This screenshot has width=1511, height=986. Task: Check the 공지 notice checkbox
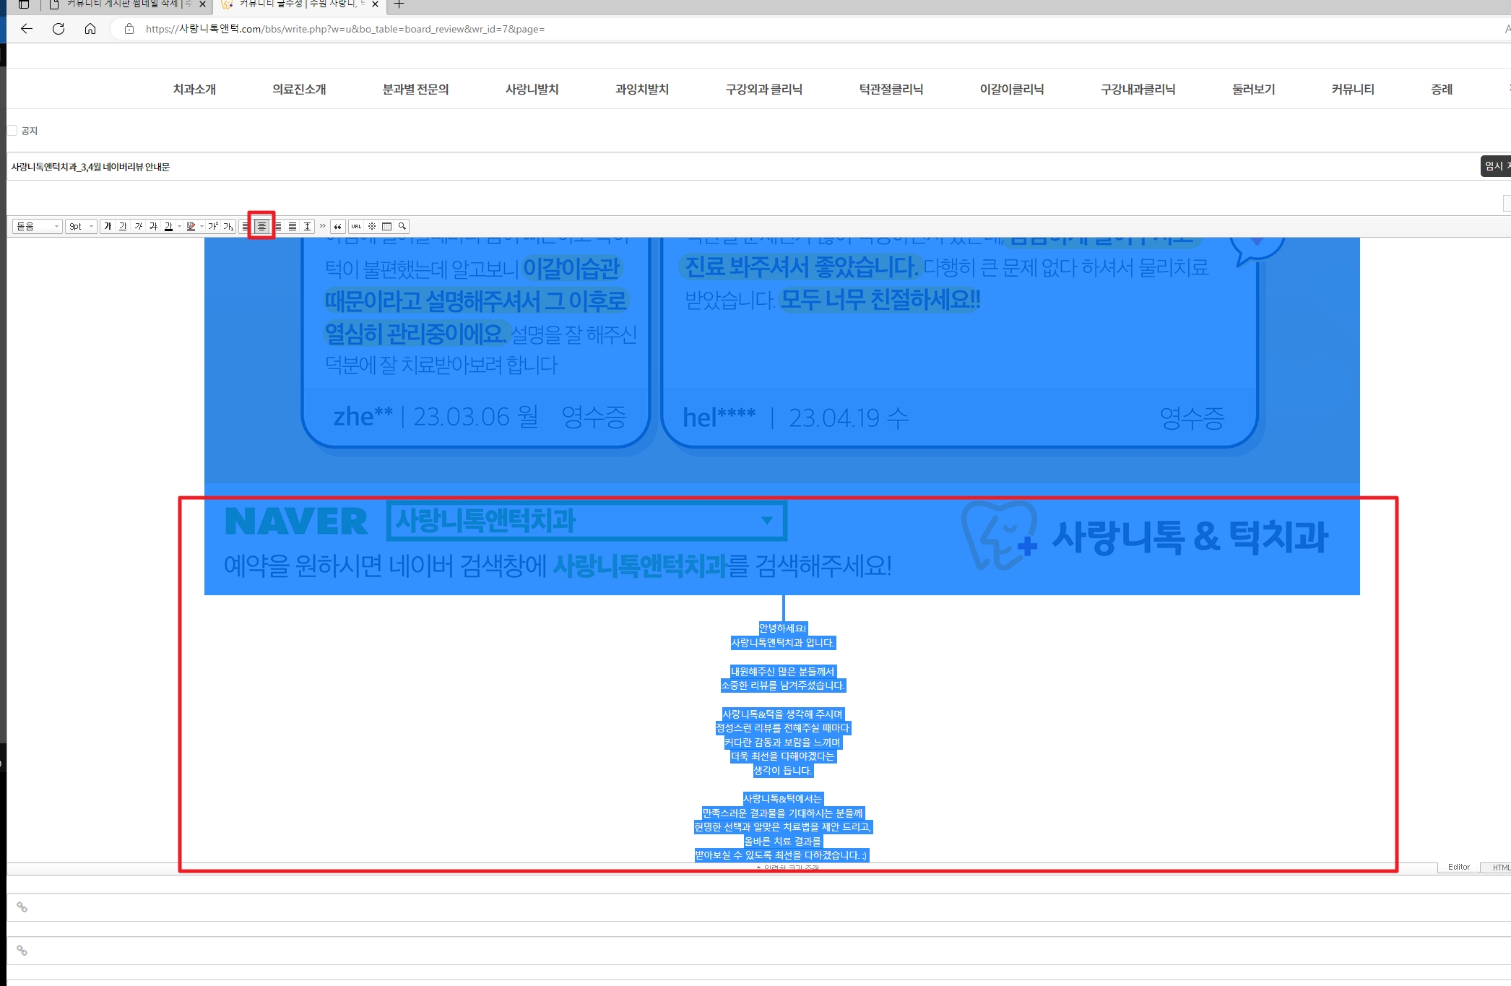12,131
